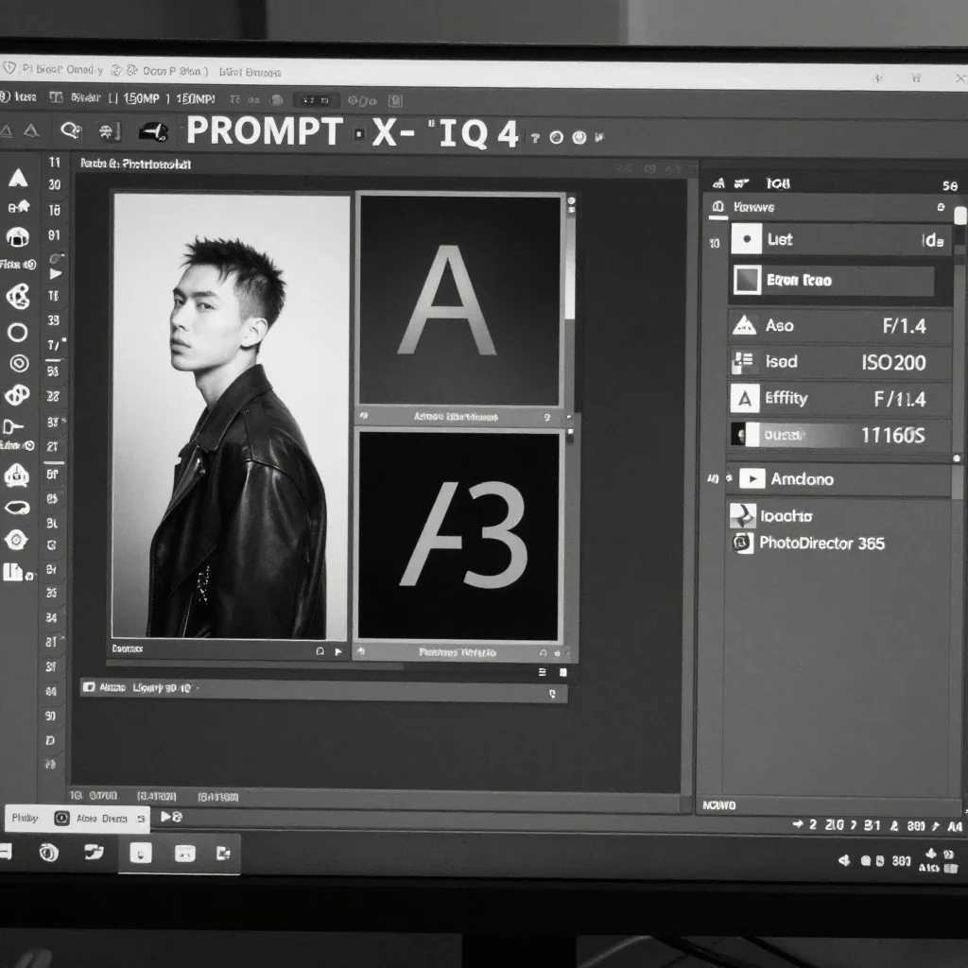Select the white arrow tool atop left toolbar
Viewport: 968px width, 968px height.
18,178
